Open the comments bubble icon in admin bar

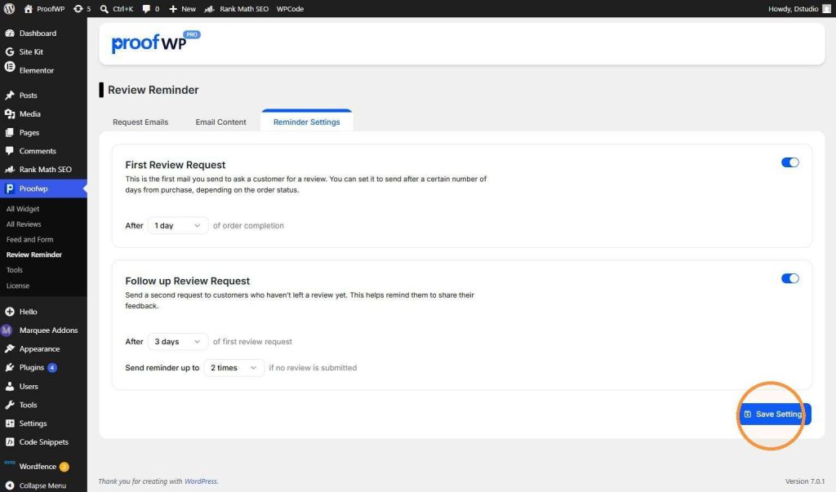[146, 9]
